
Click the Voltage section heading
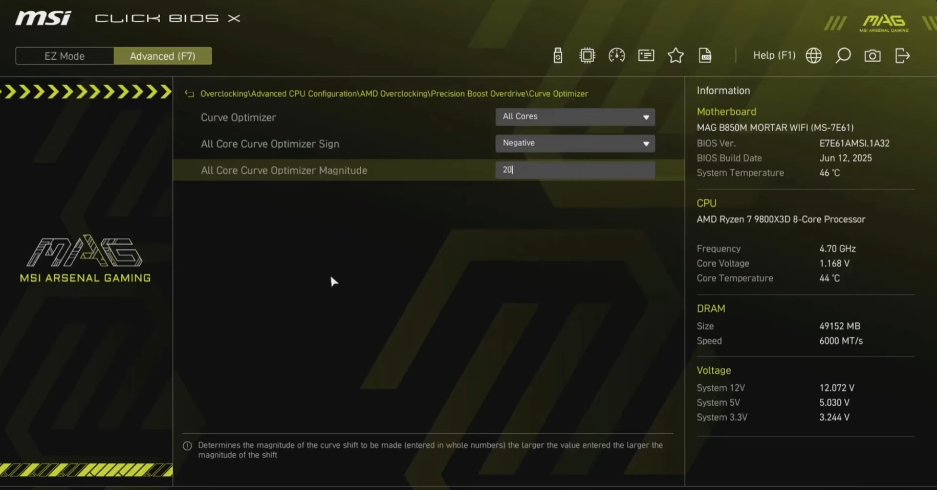click(713, 370)
